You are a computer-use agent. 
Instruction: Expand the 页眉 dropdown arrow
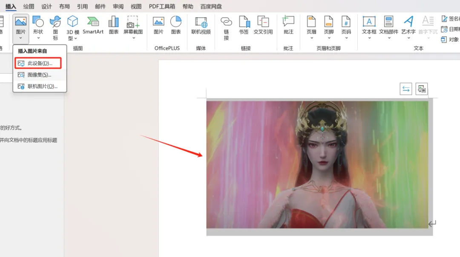311,38
